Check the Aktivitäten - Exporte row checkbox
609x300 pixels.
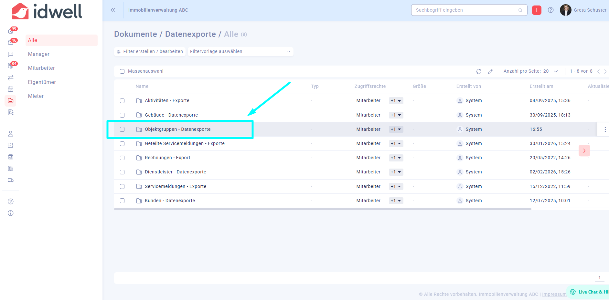pyautogui.click(x=122, y=101)
